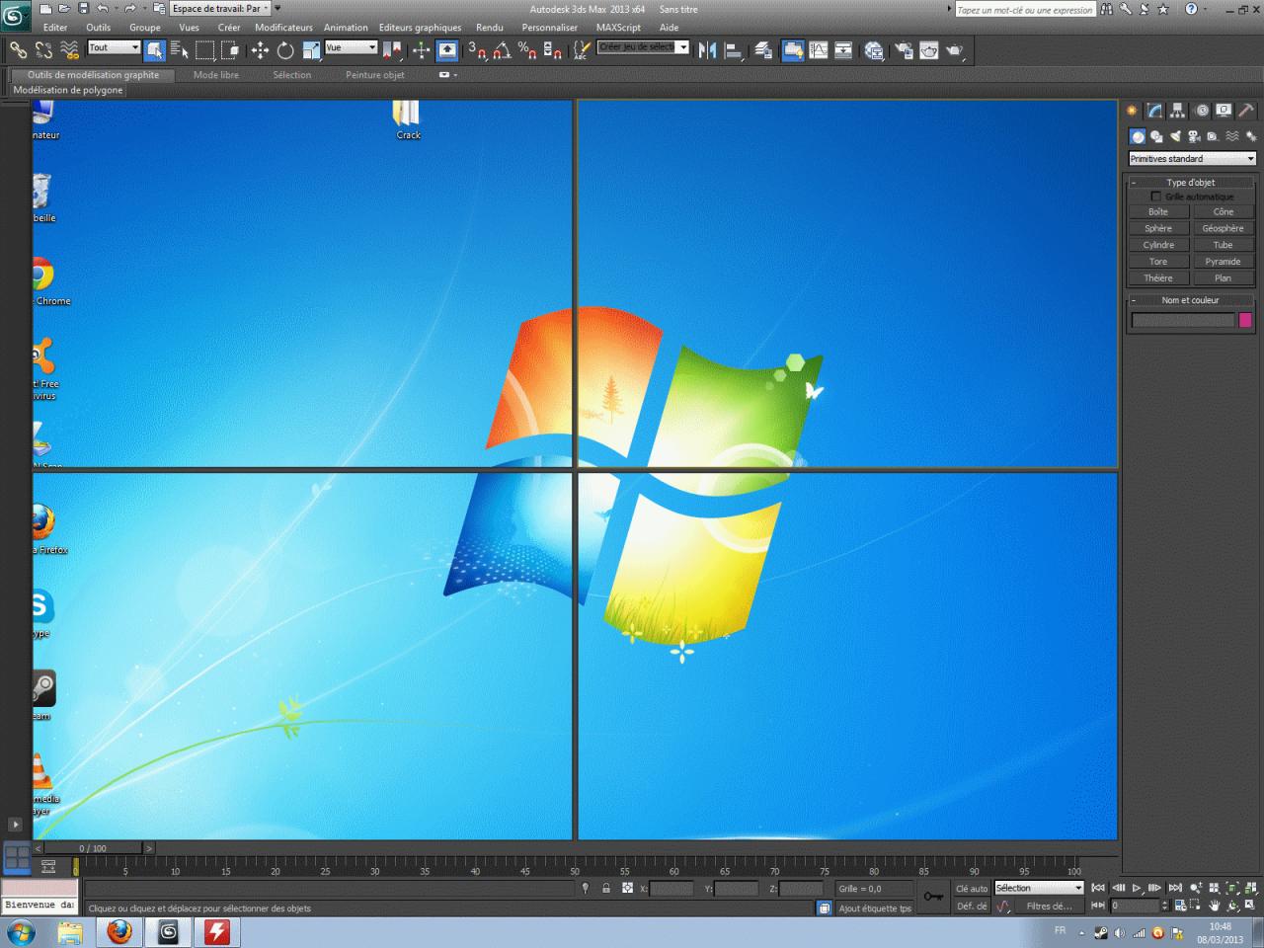1264x948 pixels.
Task: Open the Curve Editor icon
Action: [x=819, y=50]
